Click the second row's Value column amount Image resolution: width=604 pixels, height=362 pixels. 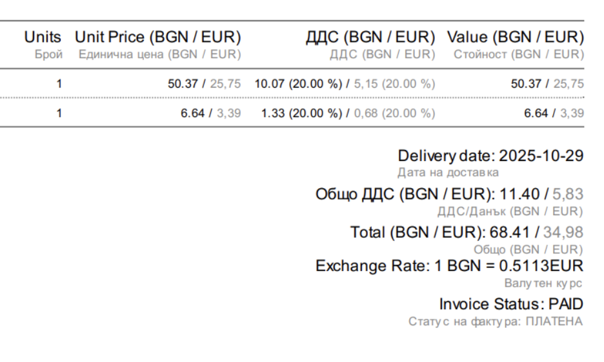click(552, 114)
